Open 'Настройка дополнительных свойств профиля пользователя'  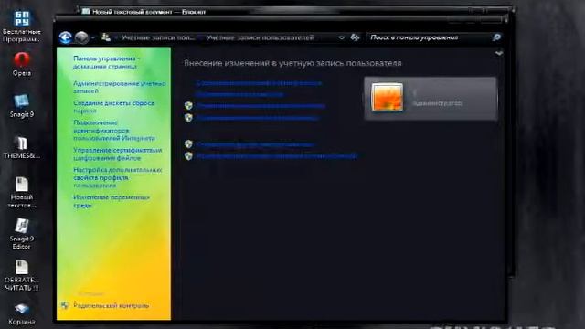click(x=118, y=177)
